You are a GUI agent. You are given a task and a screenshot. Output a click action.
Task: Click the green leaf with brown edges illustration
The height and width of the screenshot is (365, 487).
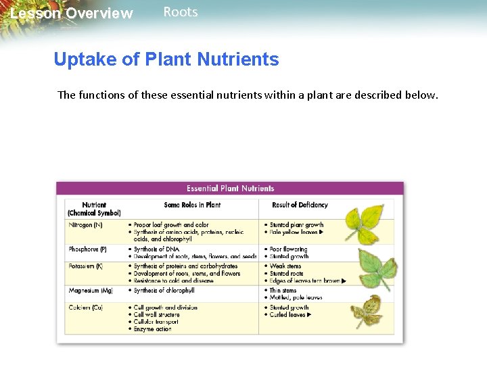point(377,270)
